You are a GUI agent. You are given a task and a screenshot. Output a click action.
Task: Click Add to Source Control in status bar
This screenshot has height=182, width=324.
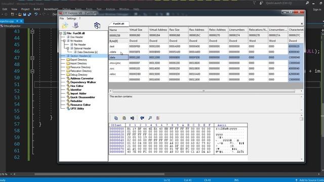(309, 180)
